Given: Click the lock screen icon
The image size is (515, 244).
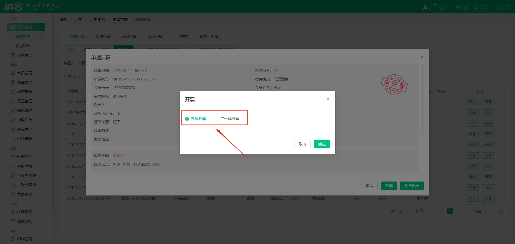Looking at the screenshot, I should 467,7.
